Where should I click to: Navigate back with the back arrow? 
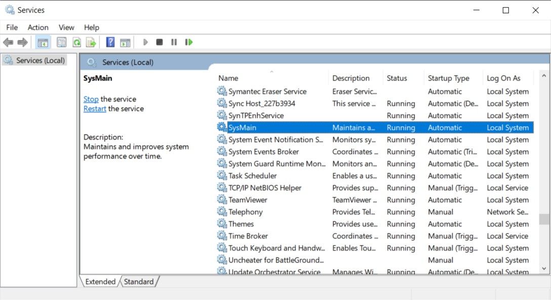coord(8,42)
